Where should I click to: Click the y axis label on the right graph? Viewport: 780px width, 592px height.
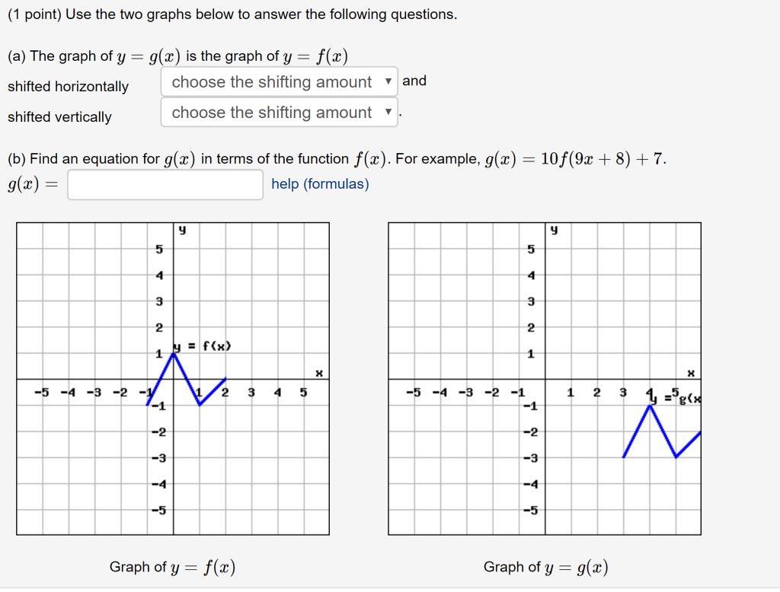pyautogui.click(x=552, y=228)
